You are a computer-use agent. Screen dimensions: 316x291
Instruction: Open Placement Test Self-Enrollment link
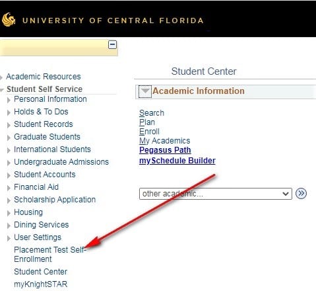50,255
